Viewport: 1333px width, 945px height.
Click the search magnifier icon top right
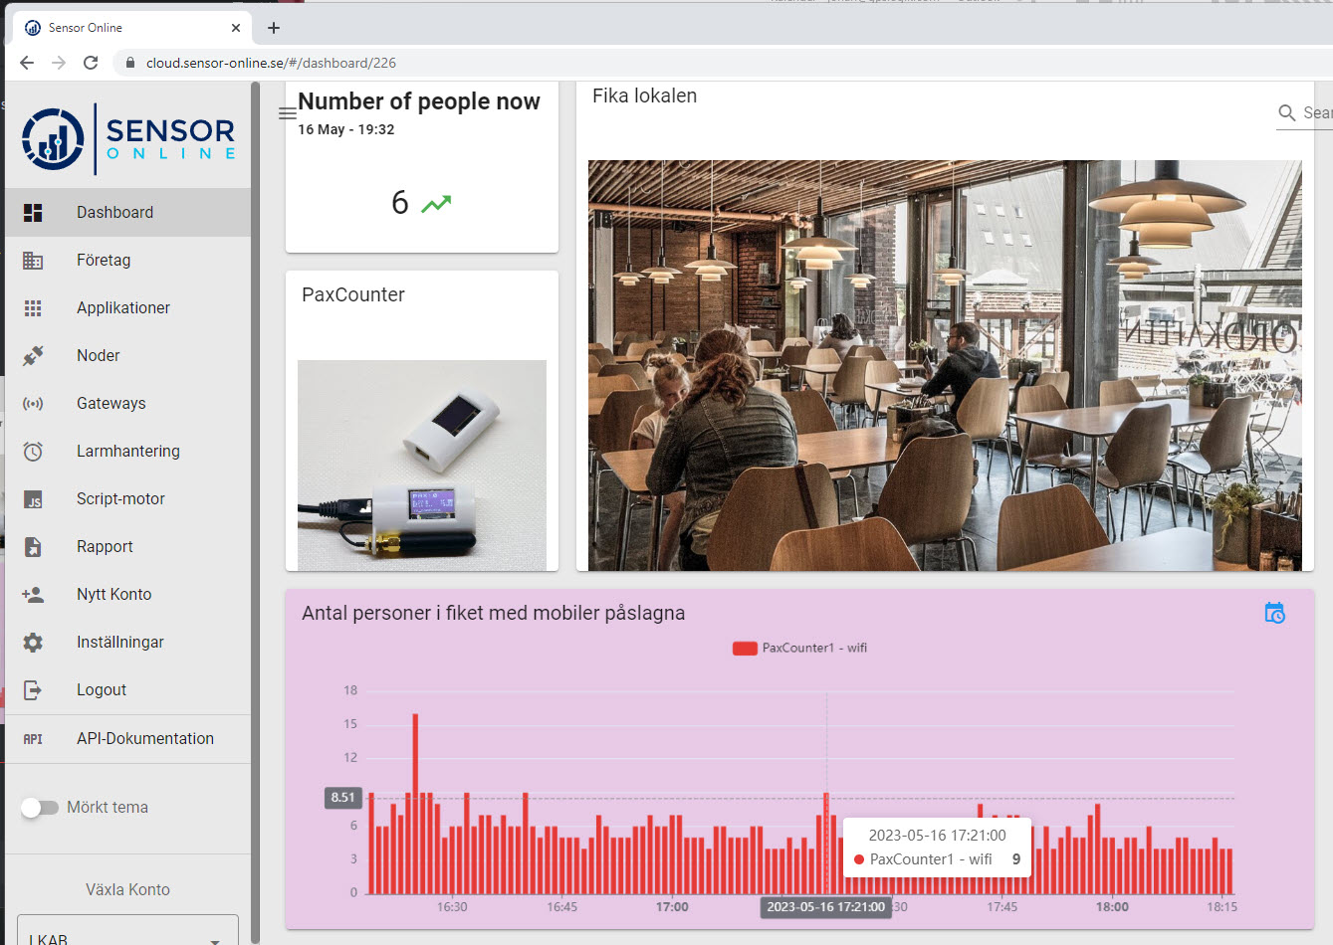(1285, 112)
